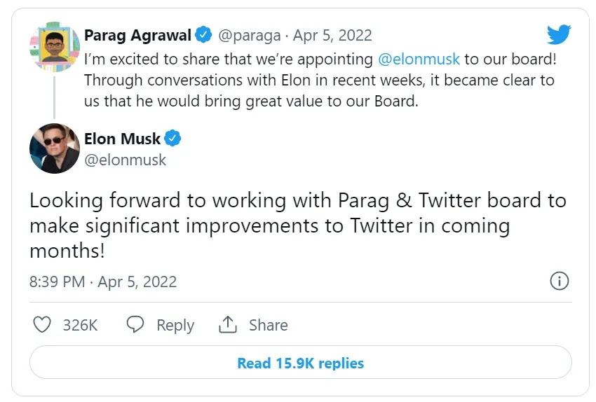Click Elon Musk's blue verified badge
The image size is (596, 402).
tap(172, 139)
